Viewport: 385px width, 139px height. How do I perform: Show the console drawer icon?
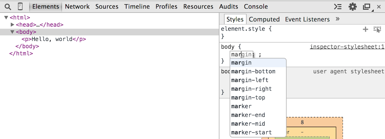pyautogui.click(x=338, y=7)
